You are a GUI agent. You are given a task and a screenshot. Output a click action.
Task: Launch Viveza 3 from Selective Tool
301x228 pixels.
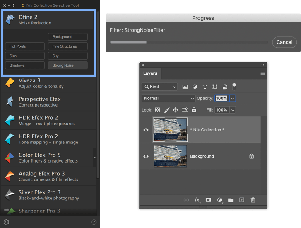[x=48, y=83]
